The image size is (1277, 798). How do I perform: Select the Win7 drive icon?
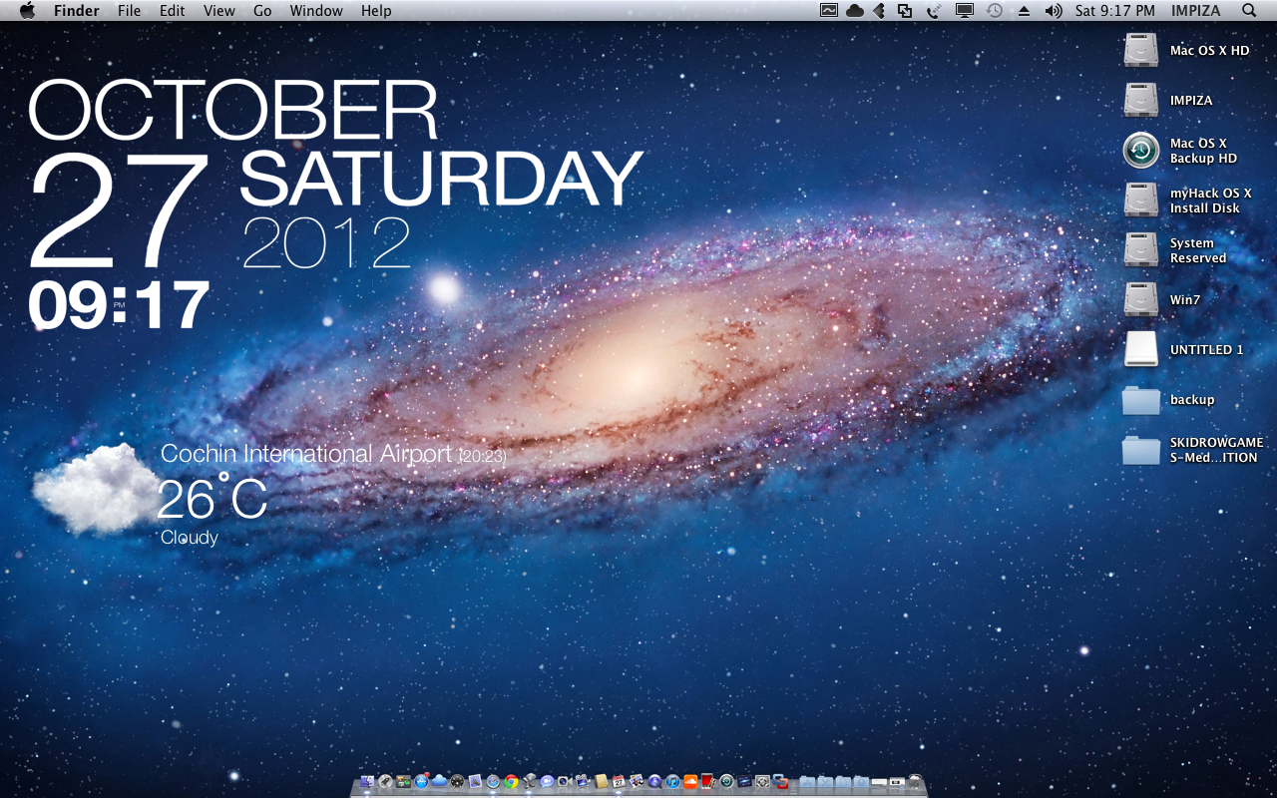click(1141, 299)
